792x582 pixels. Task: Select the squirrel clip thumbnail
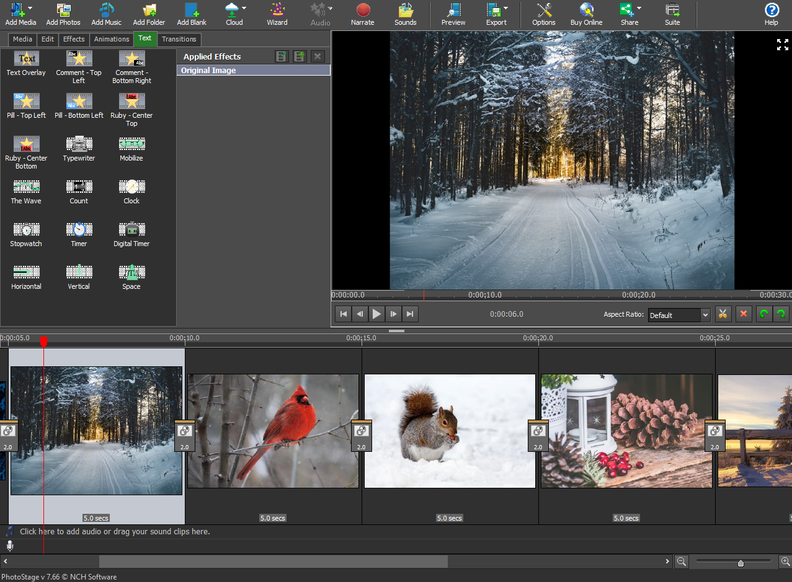click(x=450, y=431)
